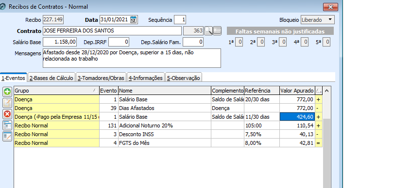Click the Salário Base field 1.158,00
The height and width of the screenshot is (188, 411).
click(60, 42)
